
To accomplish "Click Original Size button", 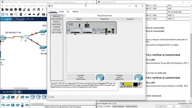I will click(105, 19).
